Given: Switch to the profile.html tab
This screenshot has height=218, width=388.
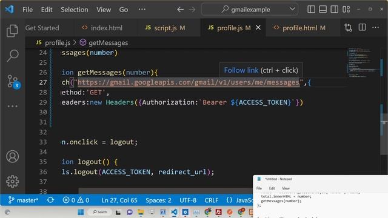Looking at the screenshot, I should click(x=299, y=28).
